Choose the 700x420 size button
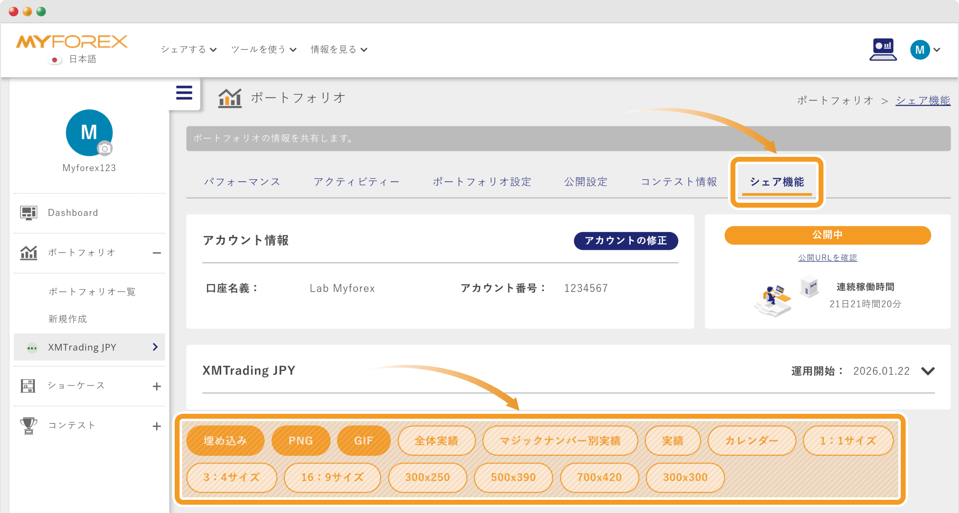Image resolution: width=959 pixels, height=513 pixels. 599,477
